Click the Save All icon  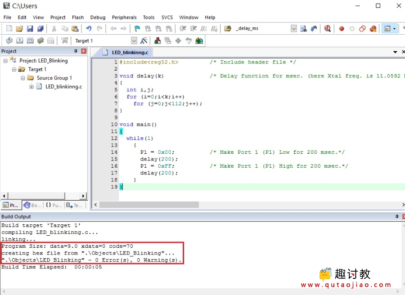(40, 28)
